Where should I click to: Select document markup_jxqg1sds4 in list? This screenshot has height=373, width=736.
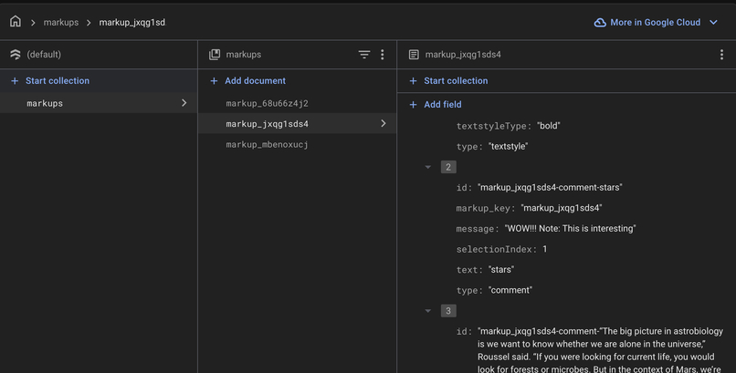297,124
